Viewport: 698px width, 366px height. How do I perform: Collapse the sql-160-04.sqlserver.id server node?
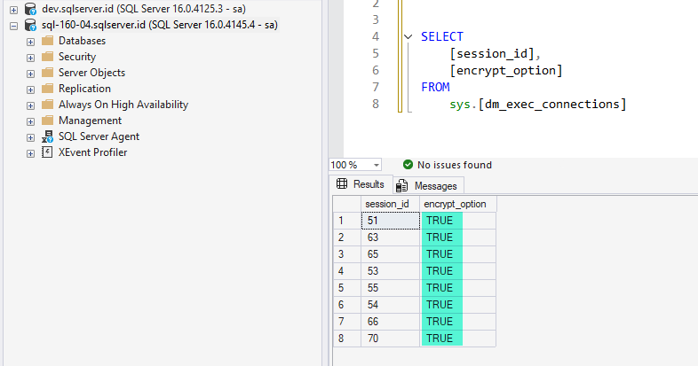(x=14, y=26)
